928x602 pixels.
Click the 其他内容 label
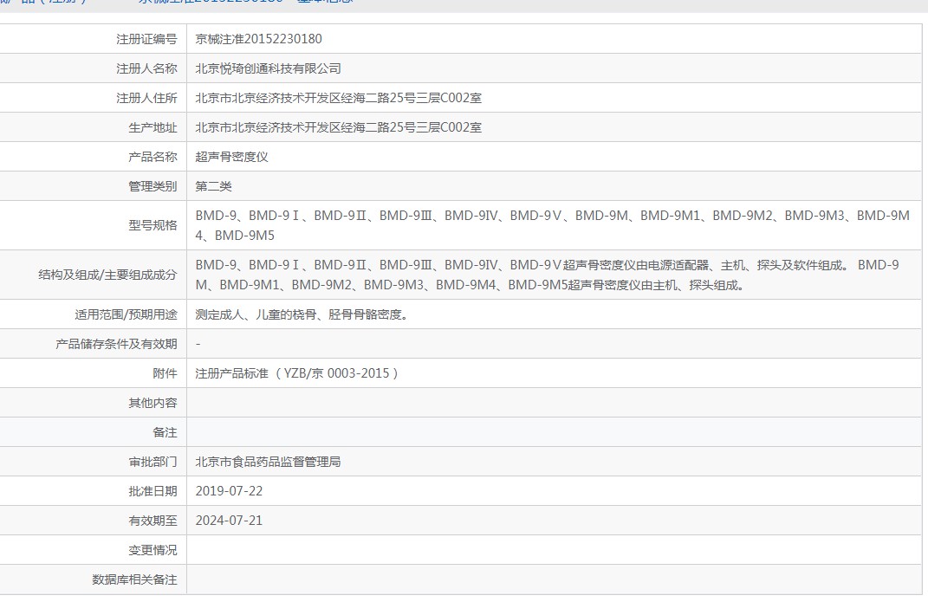coord(153,404)
